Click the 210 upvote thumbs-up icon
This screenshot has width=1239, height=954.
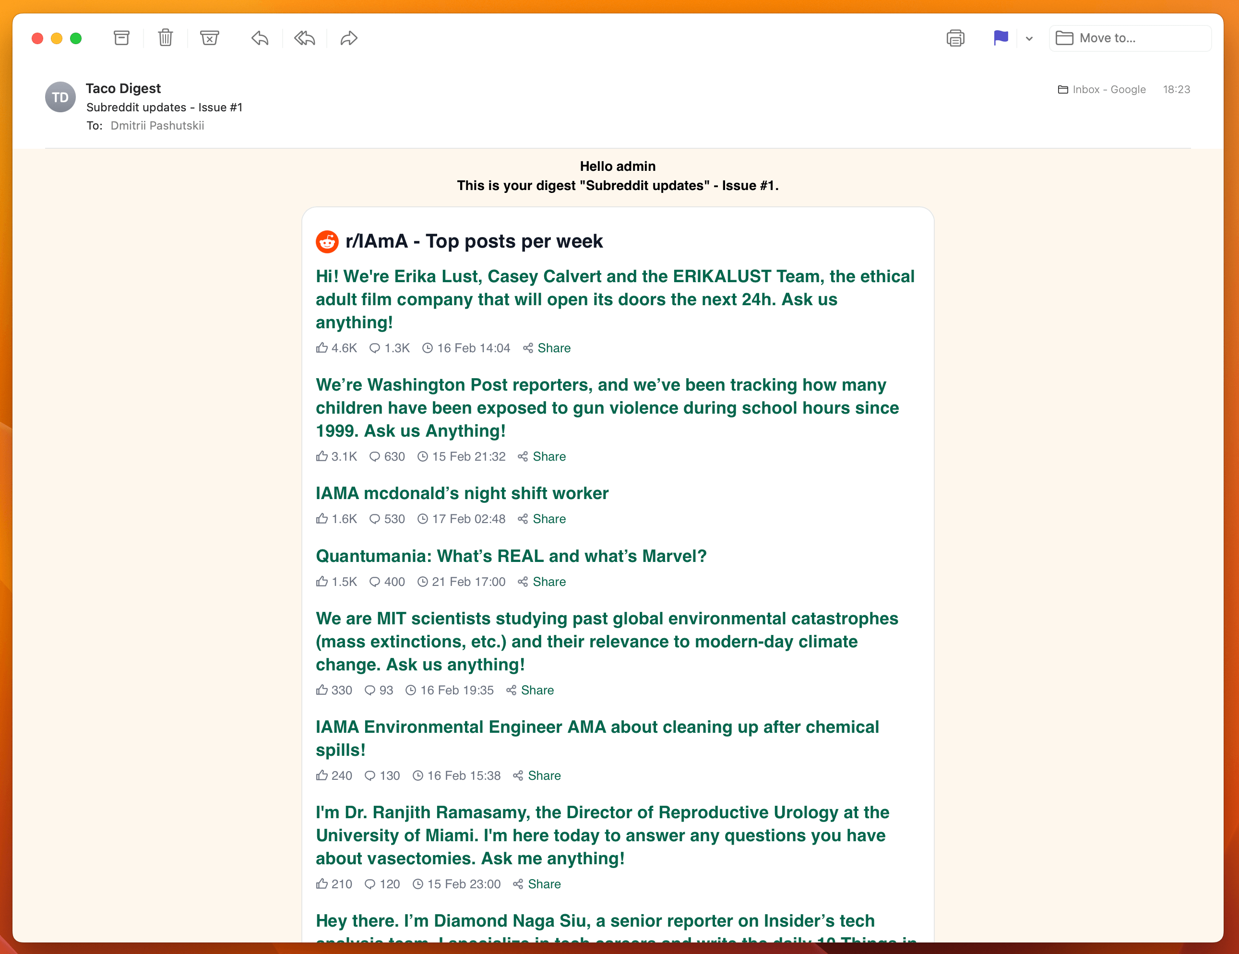coord(322,883)
